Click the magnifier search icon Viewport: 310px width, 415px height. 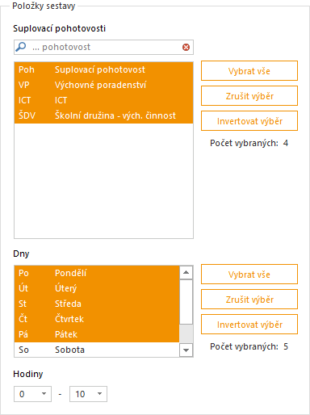click(x=21, y=47)
